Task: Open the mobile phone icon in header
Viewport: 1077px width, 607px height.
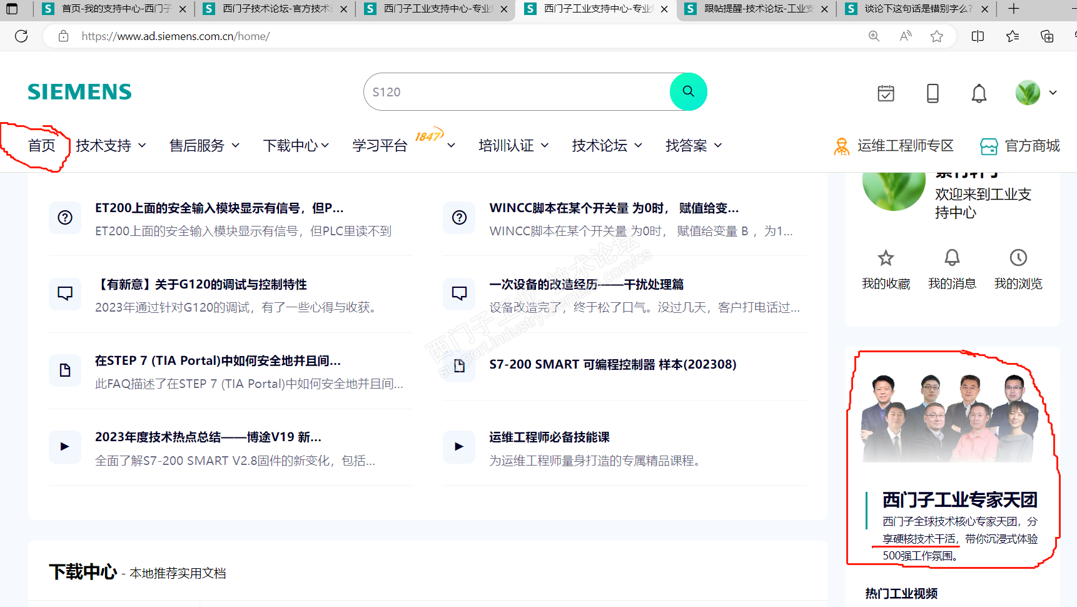Action: [933, 93]
